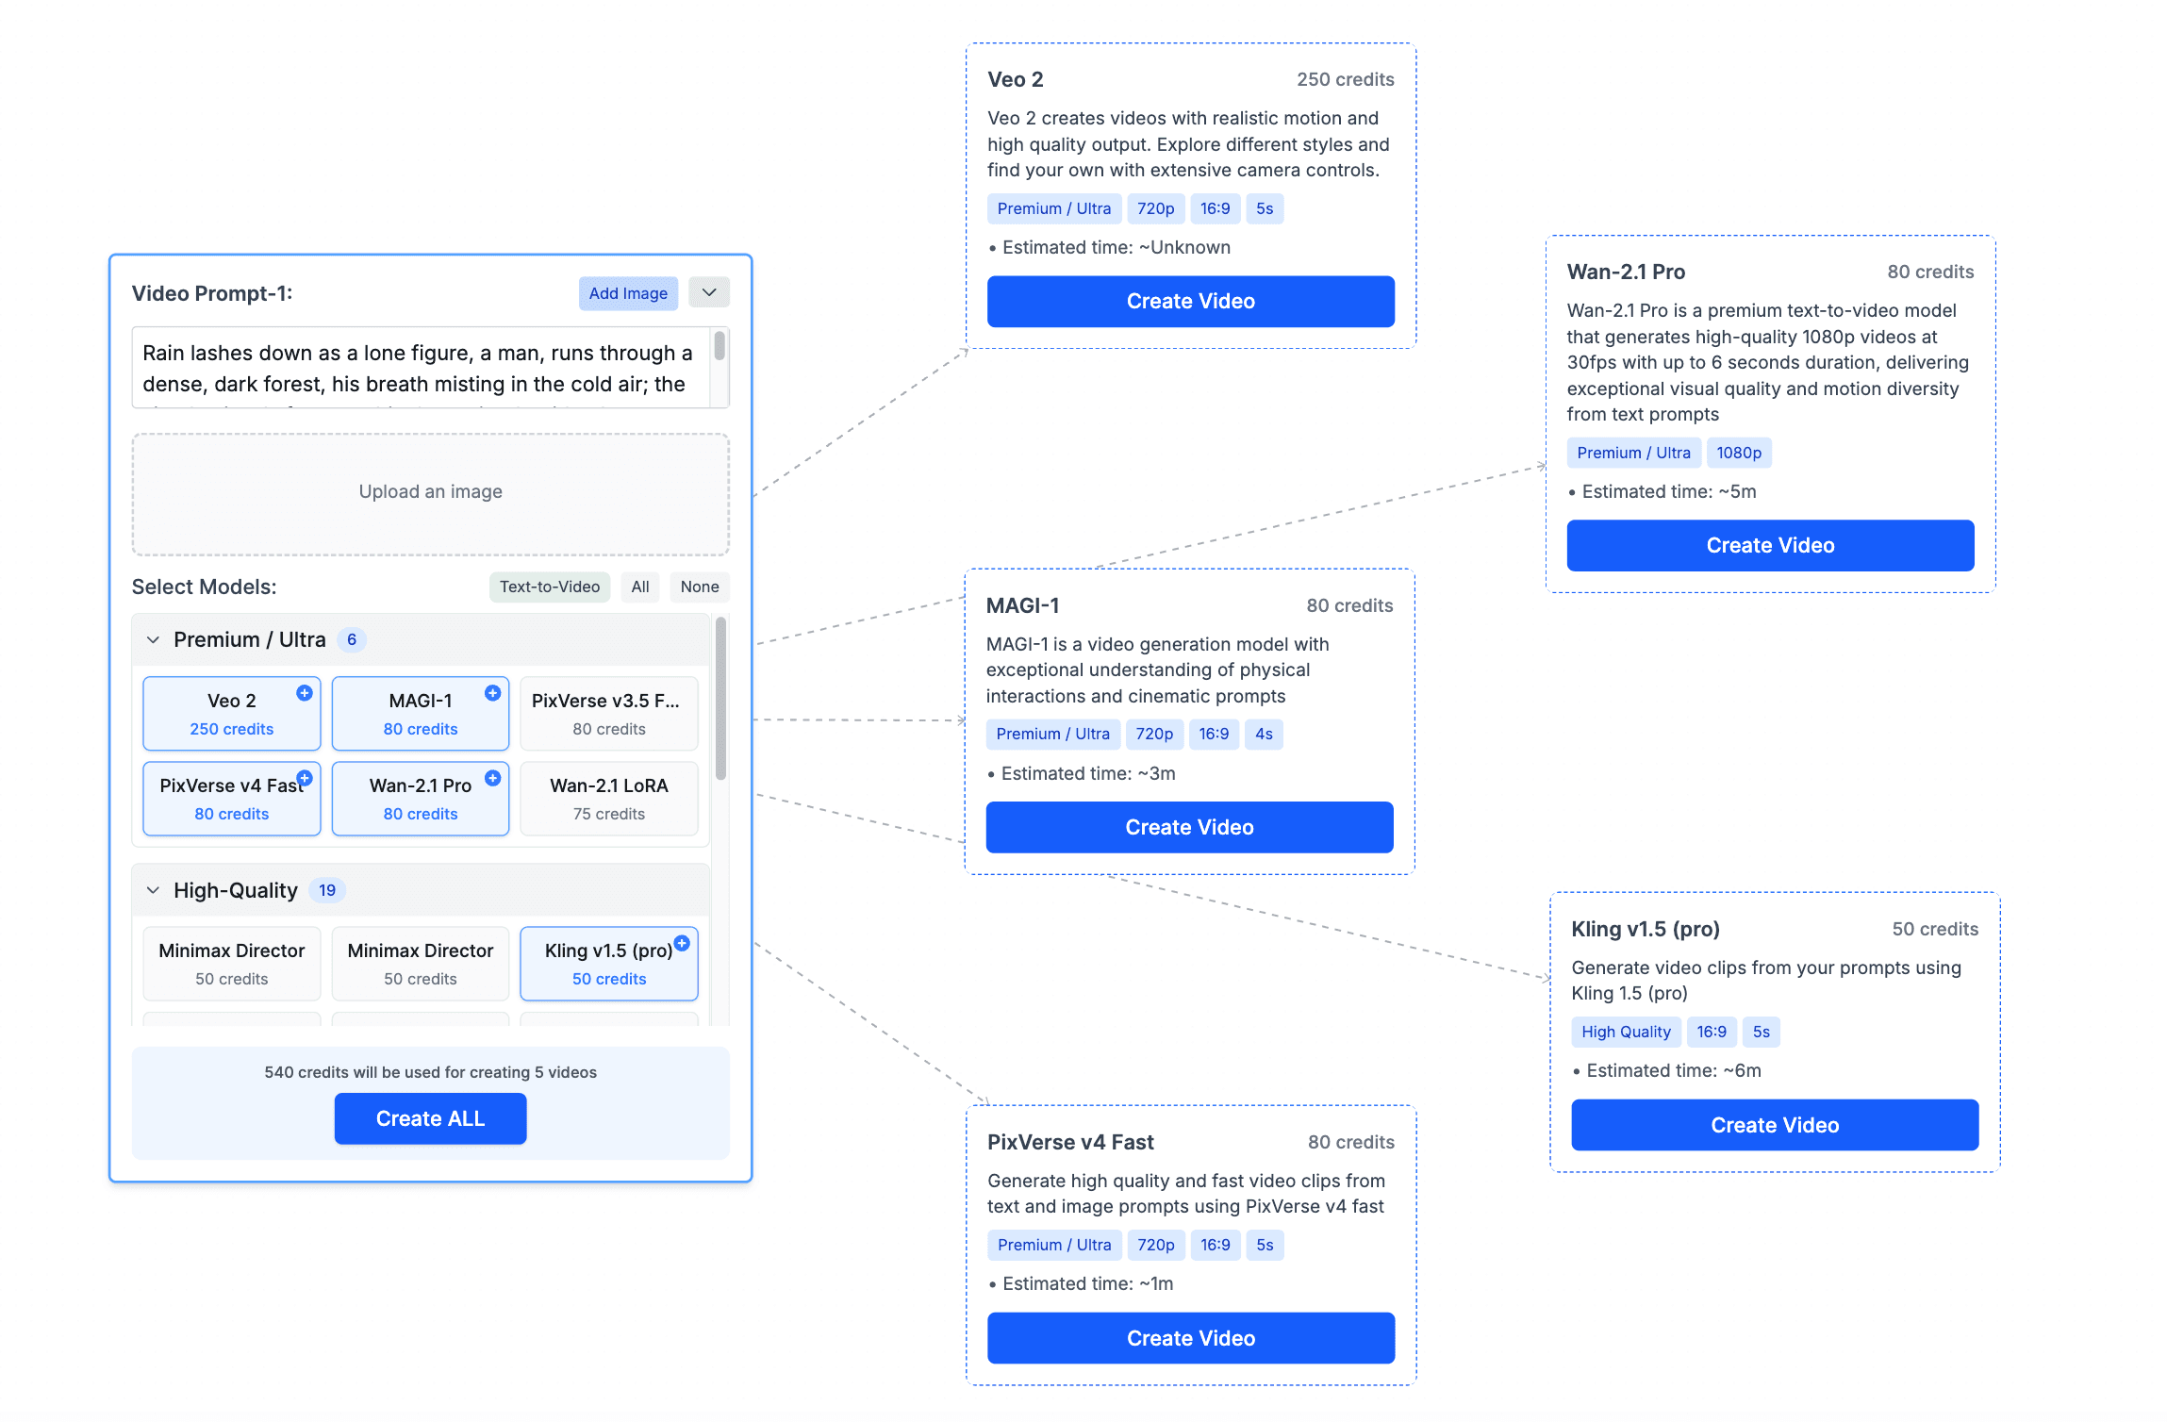This screenshot has width=2167, height=1422.
Task: Select the PixVerse v3.5 F... model
Action: [609, 714]
